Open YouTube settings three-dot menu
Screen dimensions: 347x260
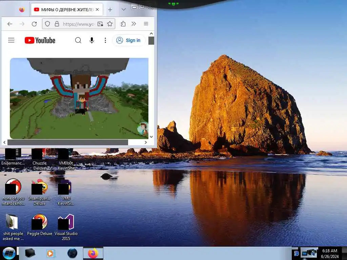point(105,40)
